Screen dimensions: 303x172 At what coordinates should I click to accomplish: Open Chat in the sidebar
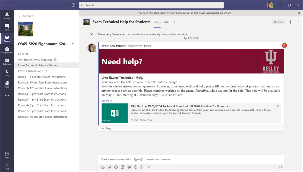pos(7,27)
